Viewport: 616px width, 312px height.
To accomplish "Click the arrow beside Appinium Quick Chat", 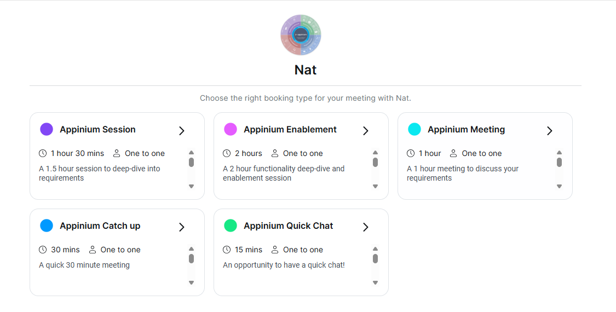I will (x=366, y=227).
